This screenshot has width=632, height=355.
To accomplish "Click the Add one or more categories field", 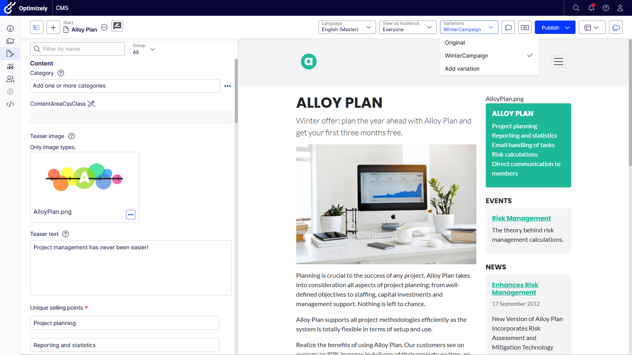I will coord(125,86).
